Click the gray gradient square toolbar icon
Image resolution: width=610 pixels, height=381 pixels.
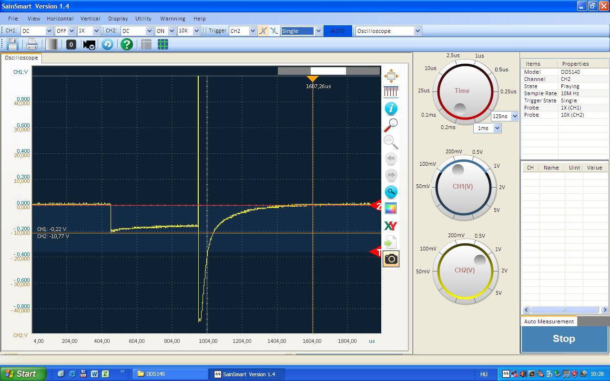tap(51, 44)
